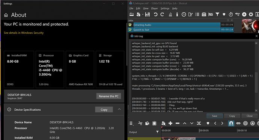The image size is (259, 140).
Task: Select GOPR0075.MP4 clip on timeline
Action: tap(210, 138)
